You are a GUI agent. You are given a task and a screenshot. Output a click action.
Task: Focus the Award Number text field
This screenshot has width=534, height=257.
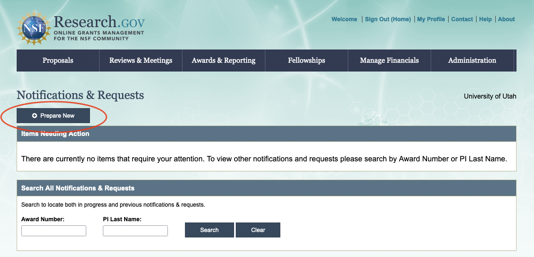pyautogui.click(x=54, y=231)
